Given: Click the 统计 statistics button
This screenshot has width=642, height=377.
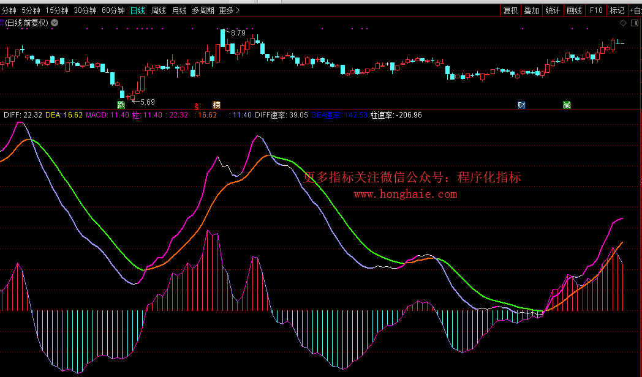Looking at the screenshot, I should pos(553,10).
